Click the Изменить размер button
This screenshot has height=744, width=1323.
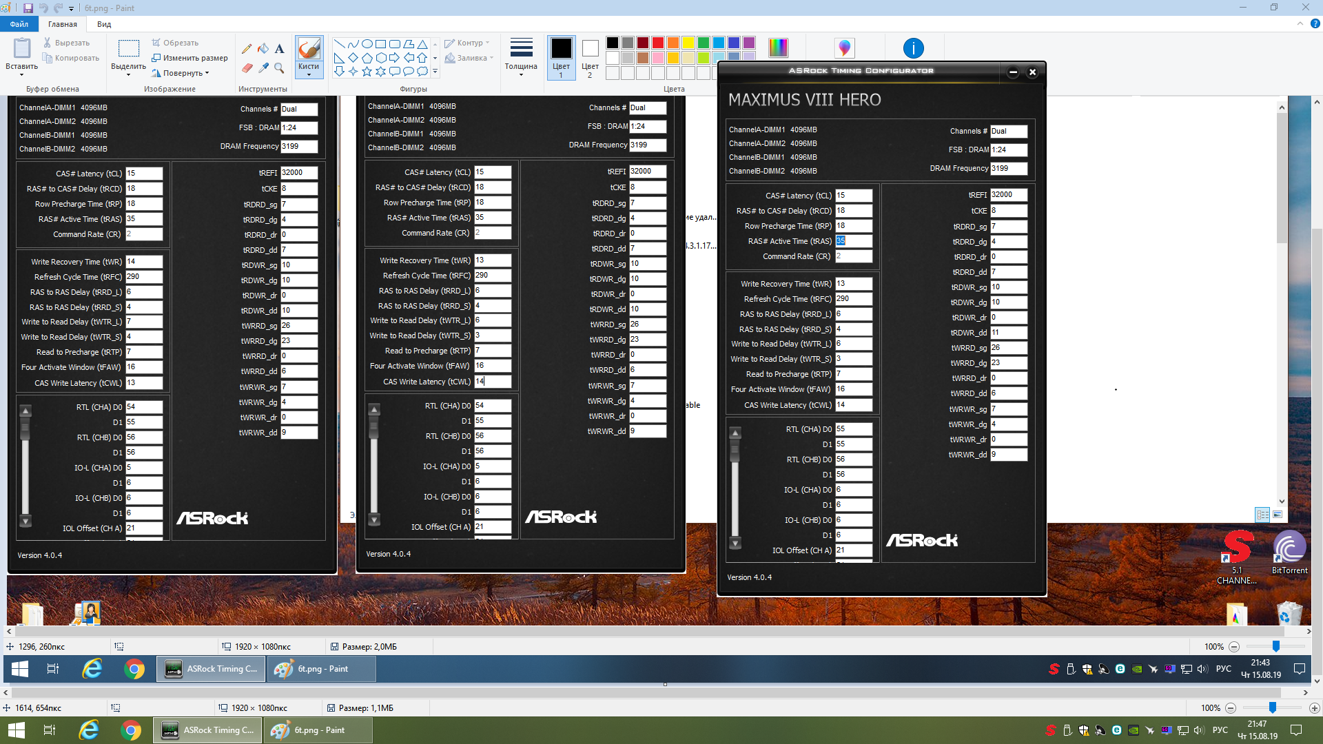click(x=190, y=58)
